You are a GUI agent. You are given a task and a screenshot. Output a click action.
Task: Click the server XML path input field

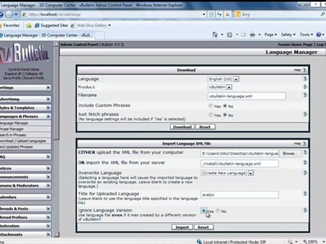(239, 163)
